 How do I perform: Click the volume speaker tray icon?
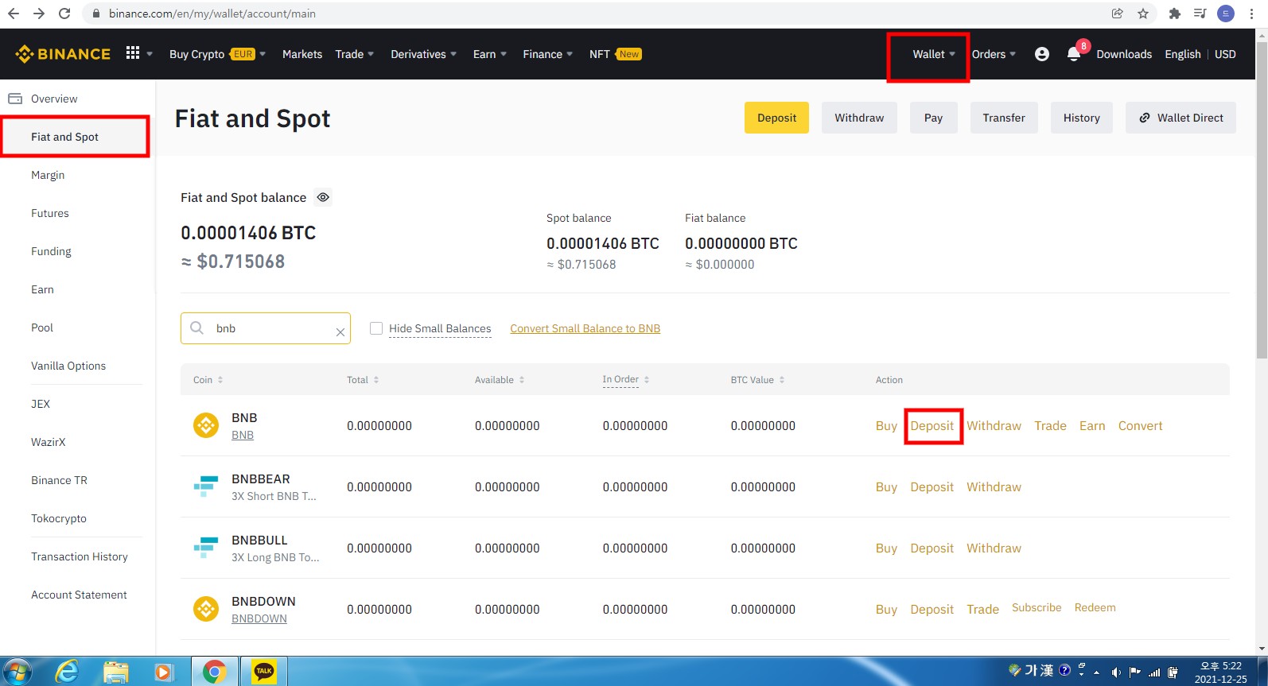1115,672
